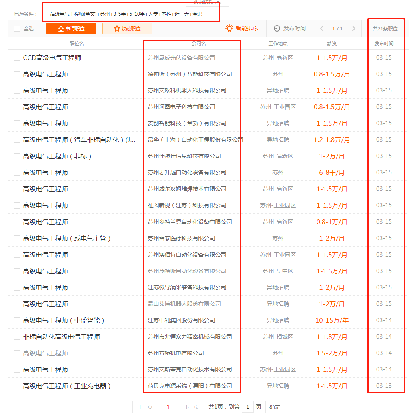
Task: Open company link 昆山艾博机器人股份有限公司
Action: (184, 304)
